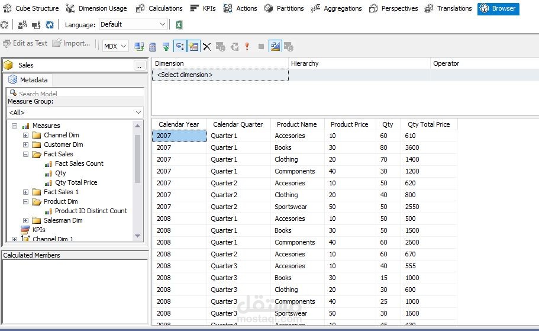Expand the Channel Dim folder
This screenshot has height=331, width=539.
click(26, 135)
